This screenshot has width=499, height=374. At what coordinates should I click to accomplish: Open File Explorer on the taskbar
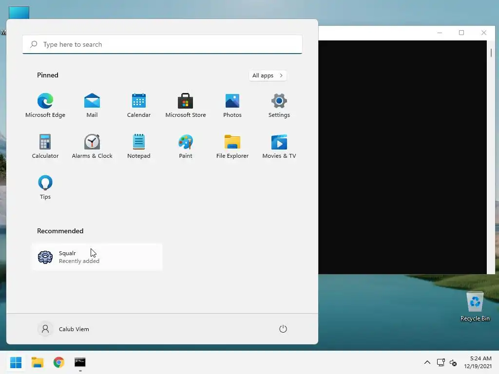tap(38, 362)
